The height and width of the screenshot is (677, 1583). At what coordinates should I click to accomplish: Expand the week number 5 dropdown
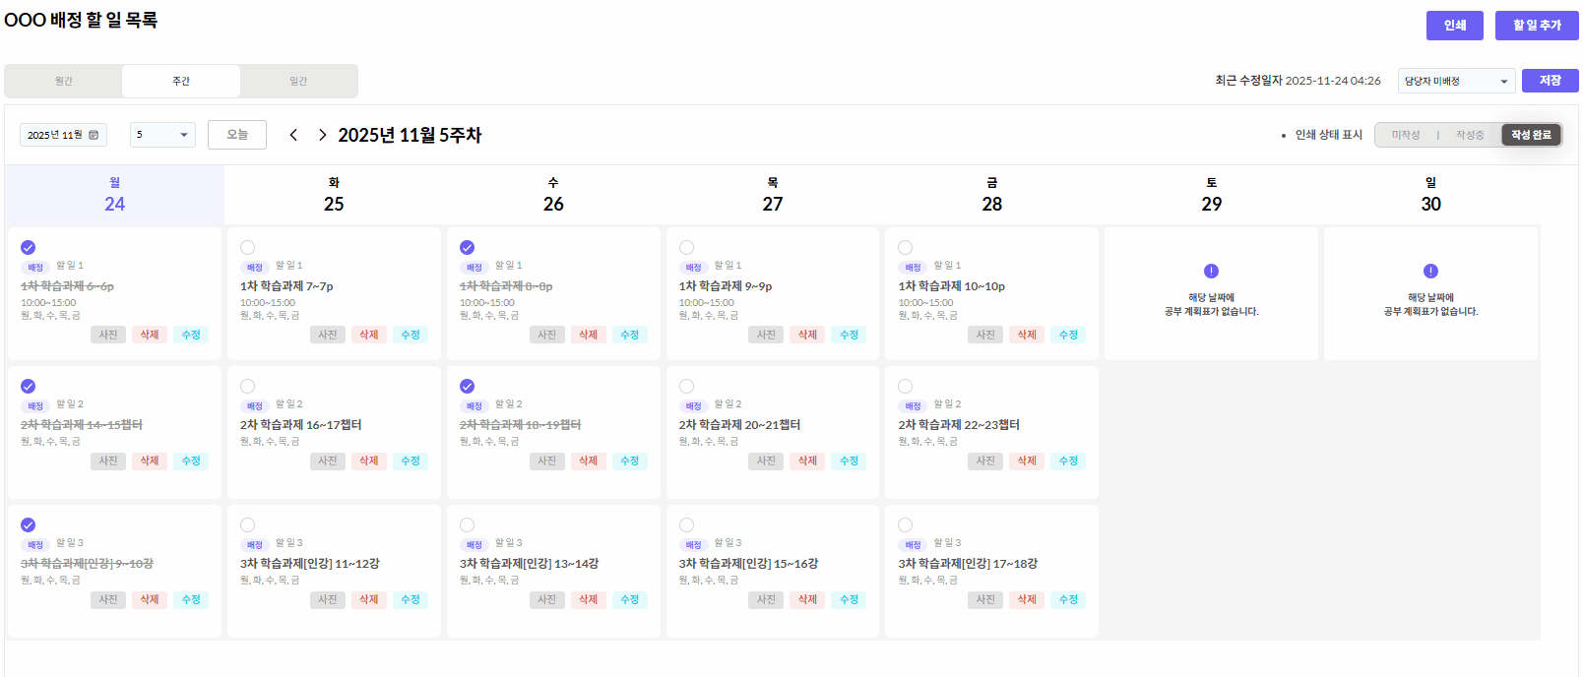162,135
